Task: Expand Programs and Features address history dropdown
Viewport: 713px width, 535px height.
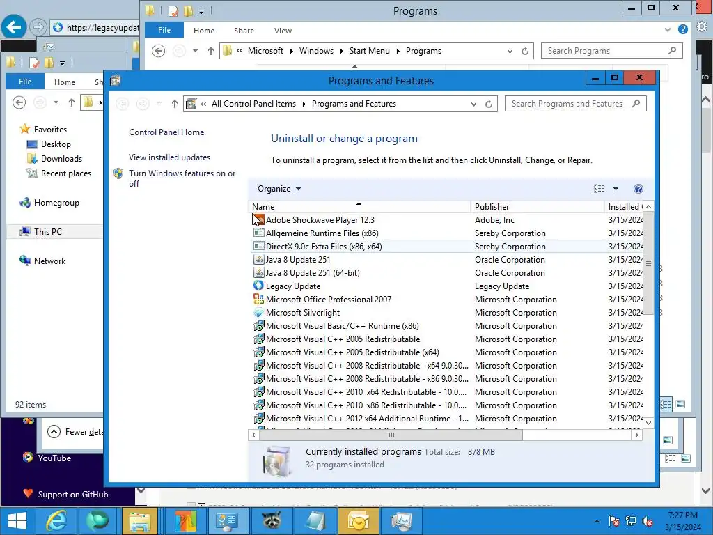Action: (473, 104)
